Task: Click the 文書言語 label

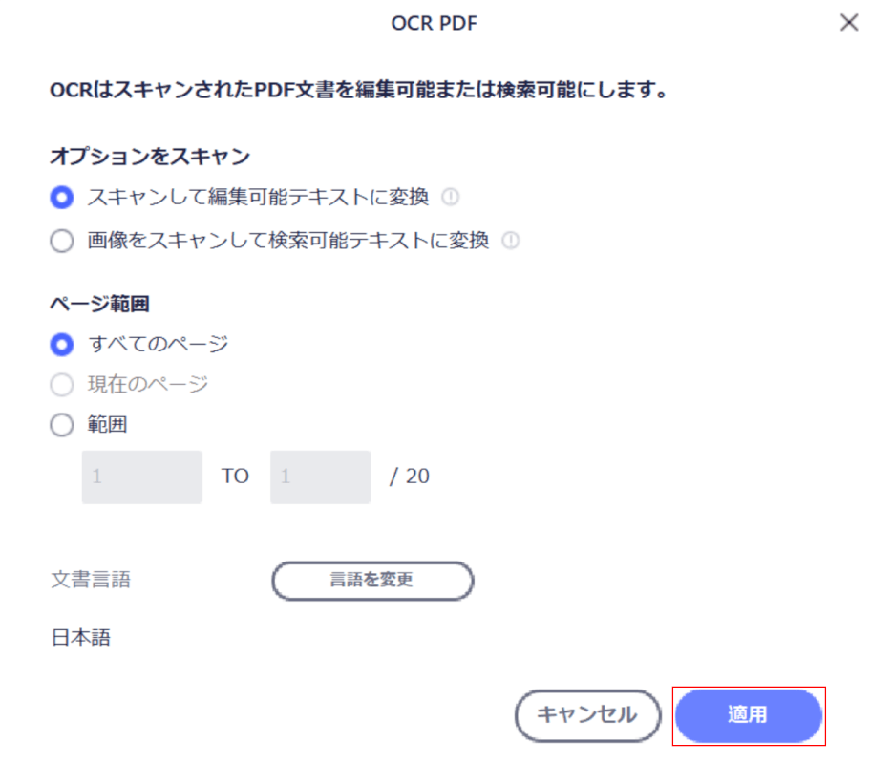Action: [91, 580]
